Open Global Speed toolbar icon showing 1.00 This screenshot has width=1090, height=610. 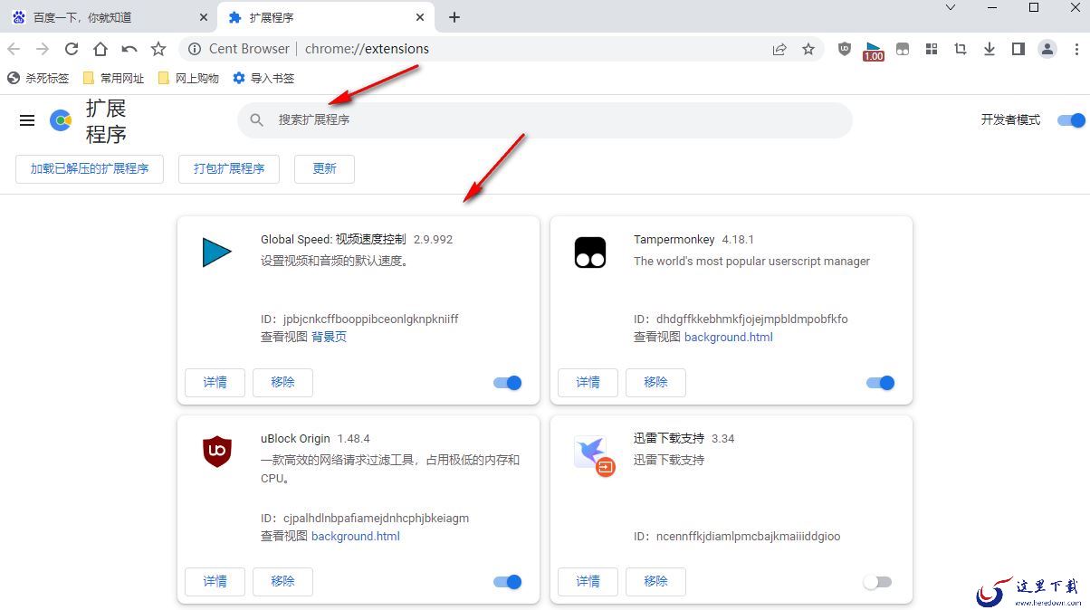(874, 51)
